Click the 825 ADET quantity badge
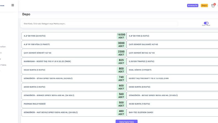The height and width of the screenshot is (123, 218). [121, 62]
